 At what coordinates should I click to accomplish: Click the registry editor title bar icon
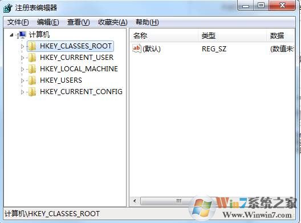coord(7,8)
